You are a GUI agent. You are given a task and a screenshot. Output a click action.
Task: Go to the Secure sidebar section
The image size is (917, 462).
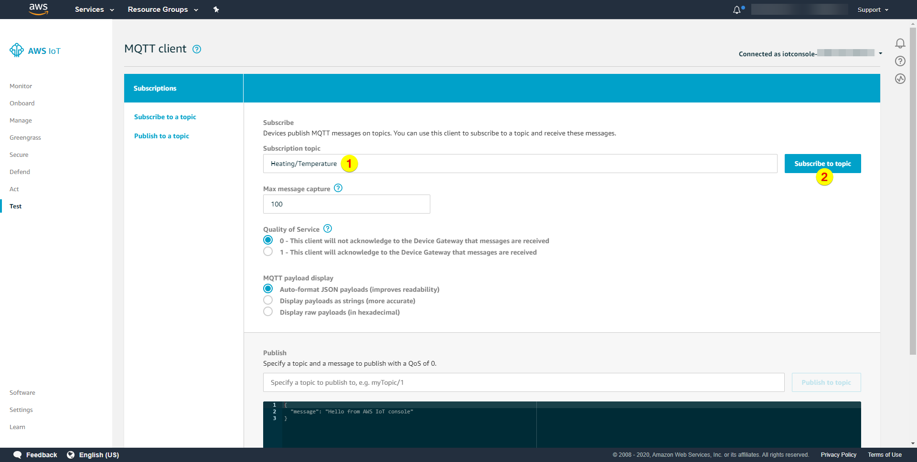pyautogui.click(x=19, y=155)
